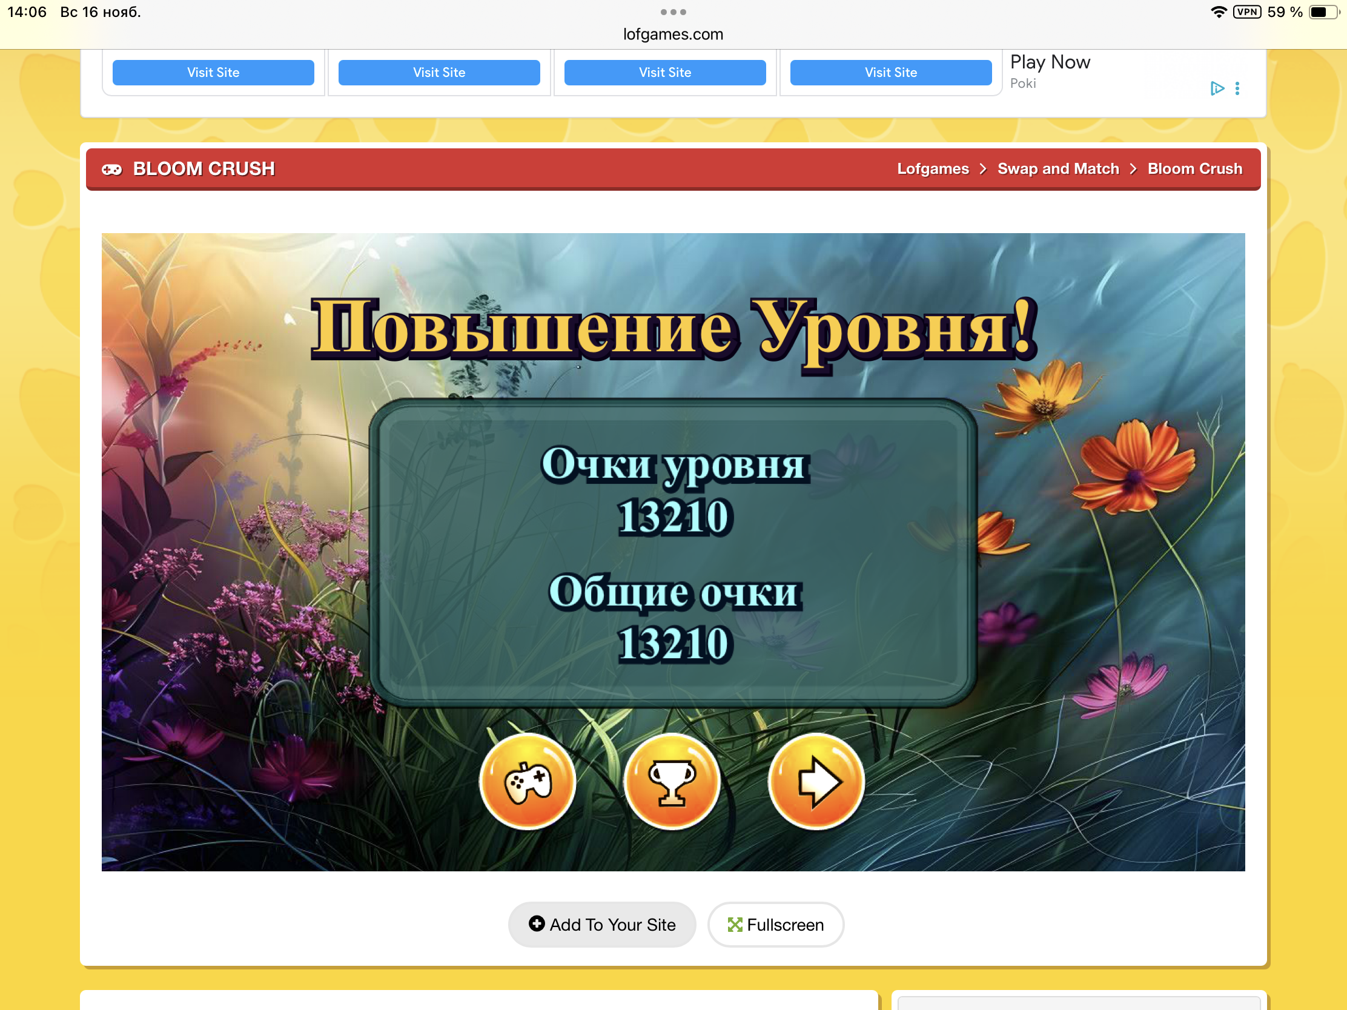Go to Lofgames breadcrumb link

932,169
